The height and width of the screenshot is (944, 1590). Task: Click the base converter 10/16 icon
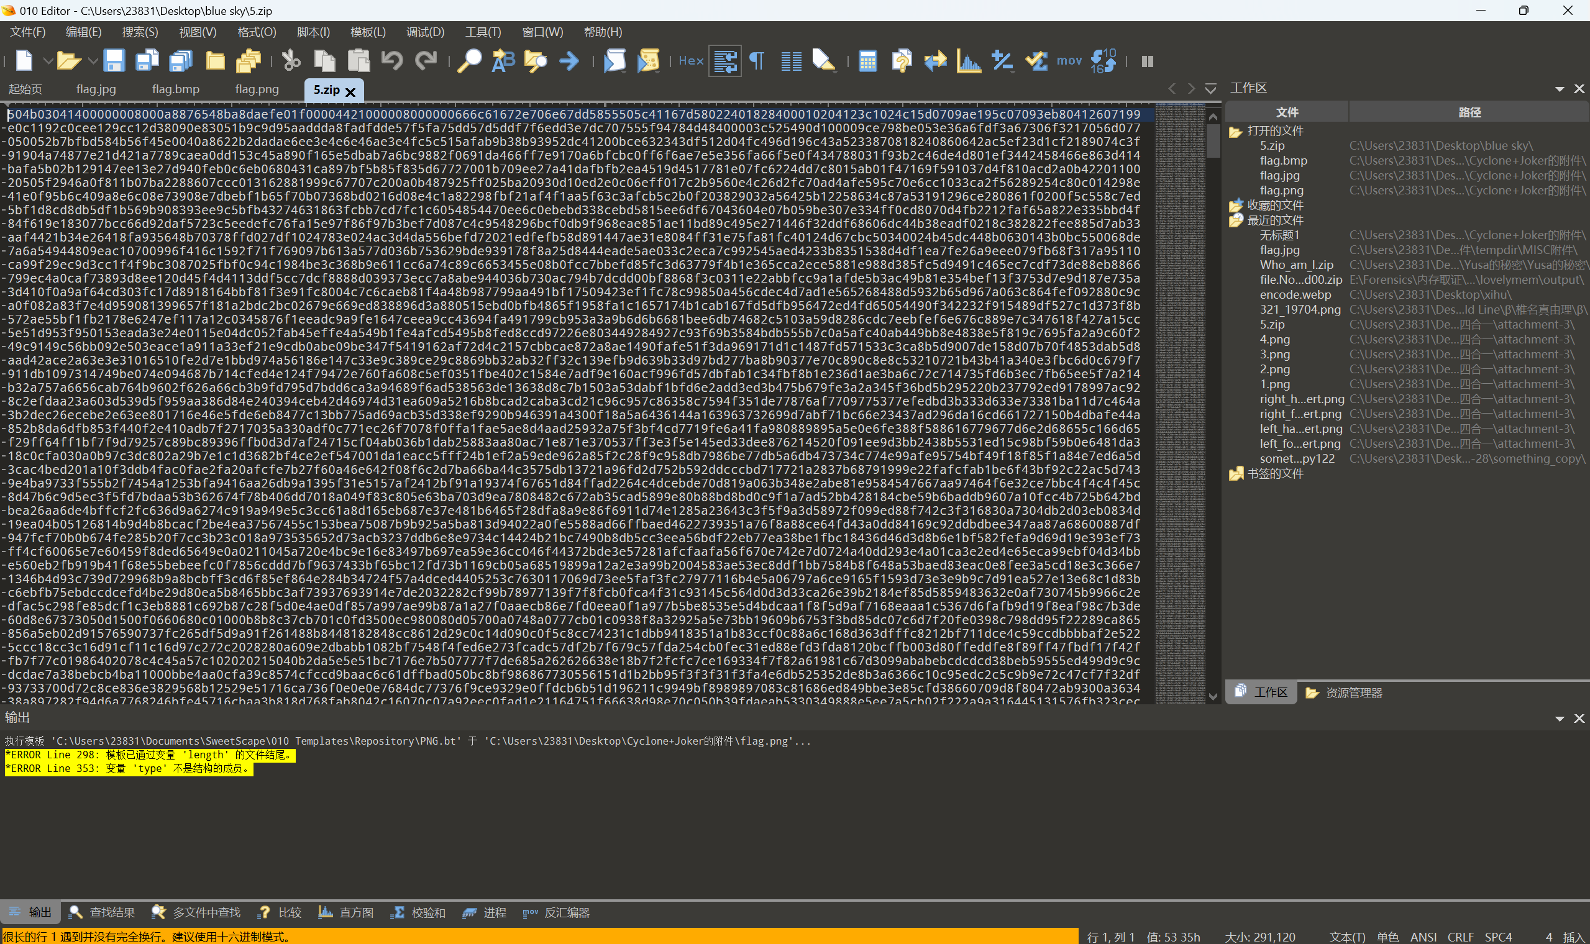(x=1103, y=61)
